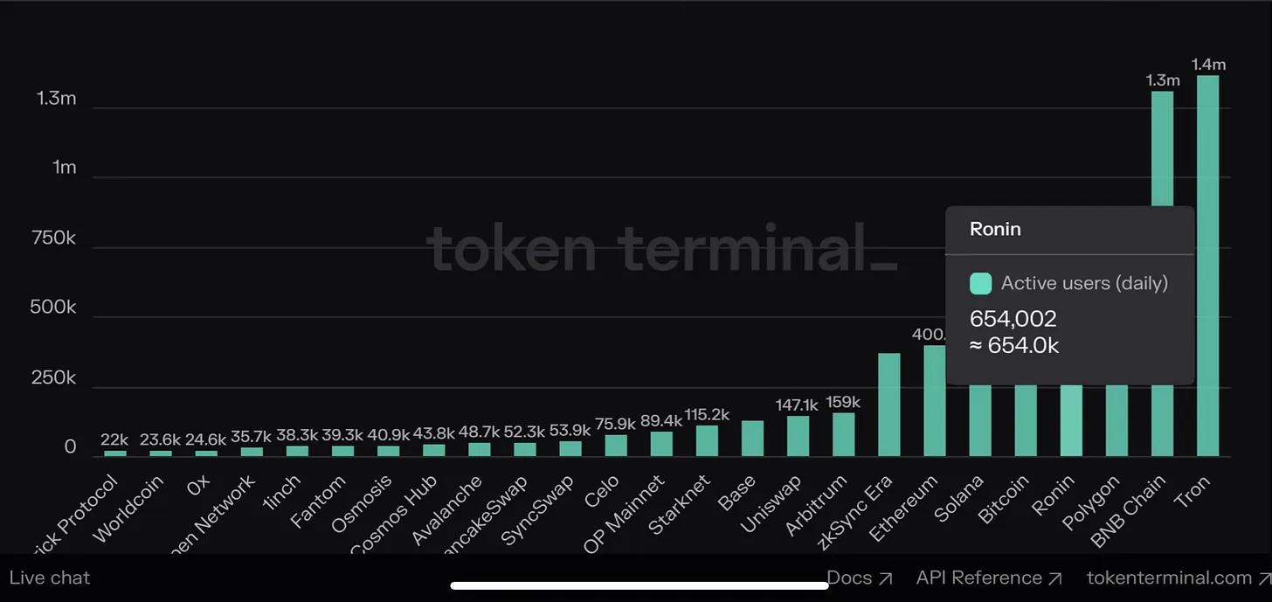The image size is (1272, 602).
Task: Click the teal Active users legend swatch
Action: 981,283
